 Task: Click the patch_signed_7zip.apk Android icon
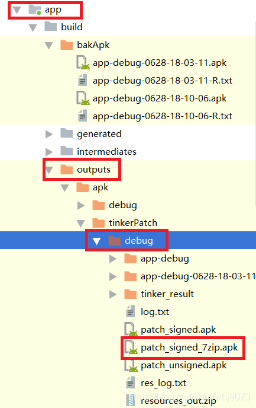click(131, 347)
